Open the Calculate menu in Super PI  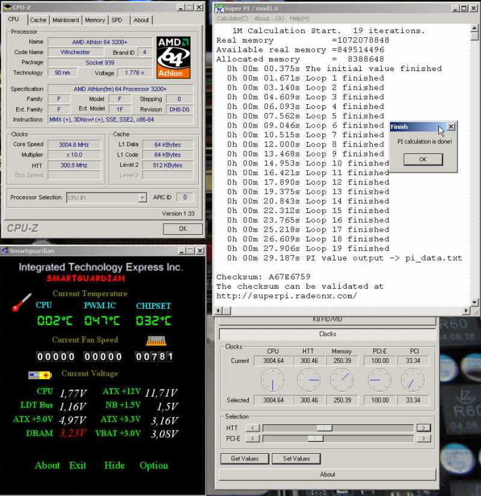[x=232, y=19]
